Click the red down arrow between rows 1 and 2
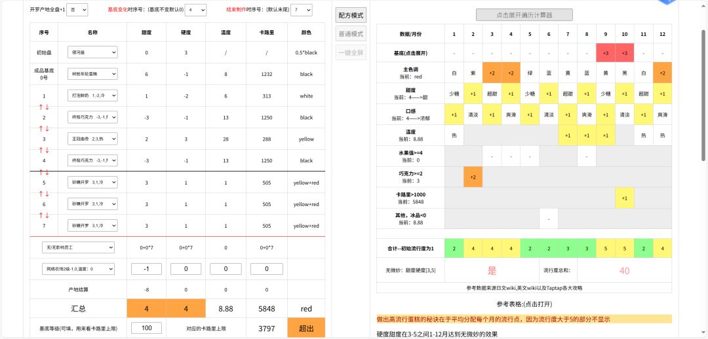Screen dimensions: 708x339 pos(47,107)
